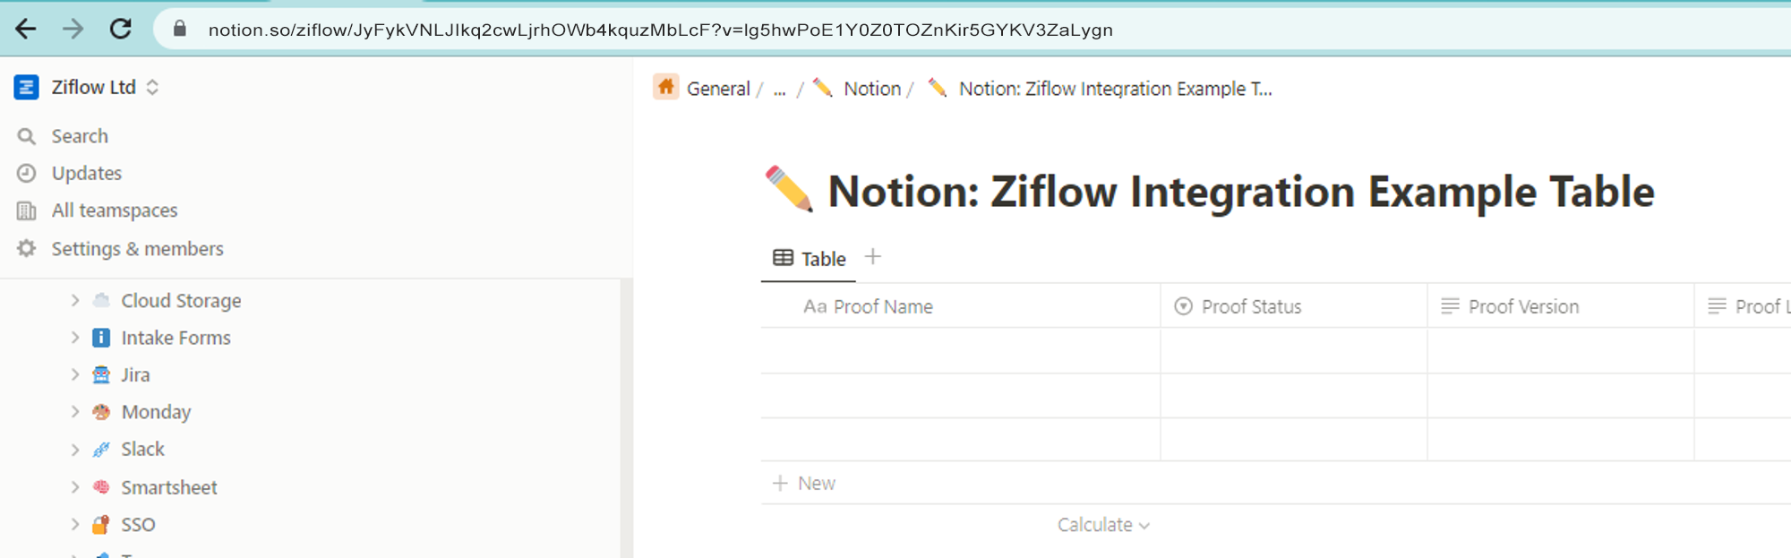This screenshot has height=558, width=1791.
Task: Add a new row with New
Action: tap(803, 483)
